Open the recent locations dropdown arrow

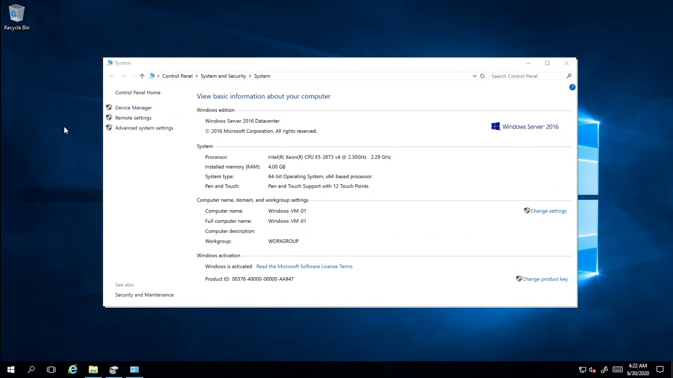click(x=133, y=76)
